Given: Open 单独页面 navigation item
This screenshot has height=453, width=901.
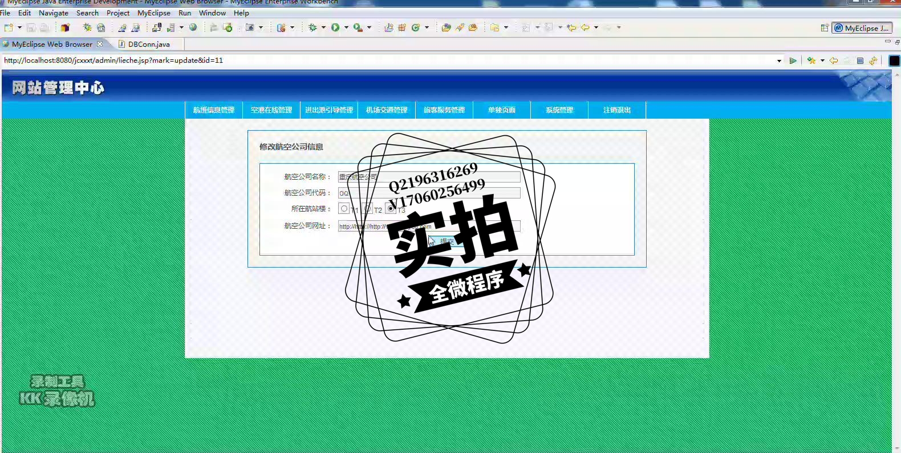Looking at the screenshot, I should (x=502, y=110).
